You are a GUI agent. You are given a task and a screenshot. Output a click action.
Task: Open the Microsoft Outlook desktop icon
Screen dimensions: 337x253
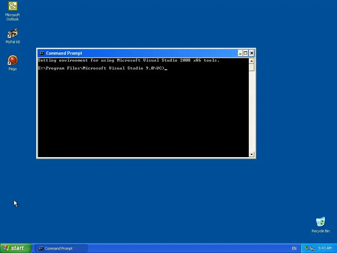click(13, 11)
